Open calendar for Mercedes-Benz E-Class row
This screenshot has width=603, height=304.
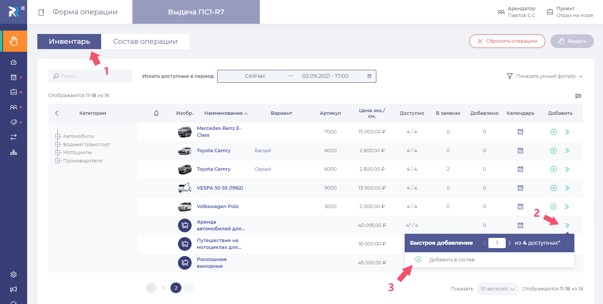[x=520, y=132]
